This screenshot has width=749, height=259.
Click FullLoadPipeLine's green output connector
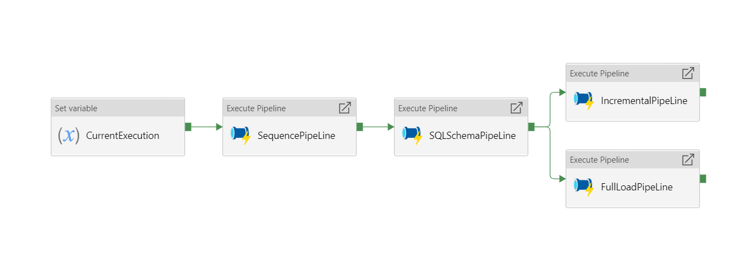702,178
